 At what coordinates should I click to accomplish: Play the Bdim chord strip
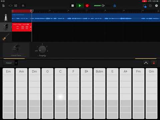click(x=99, y=93)
